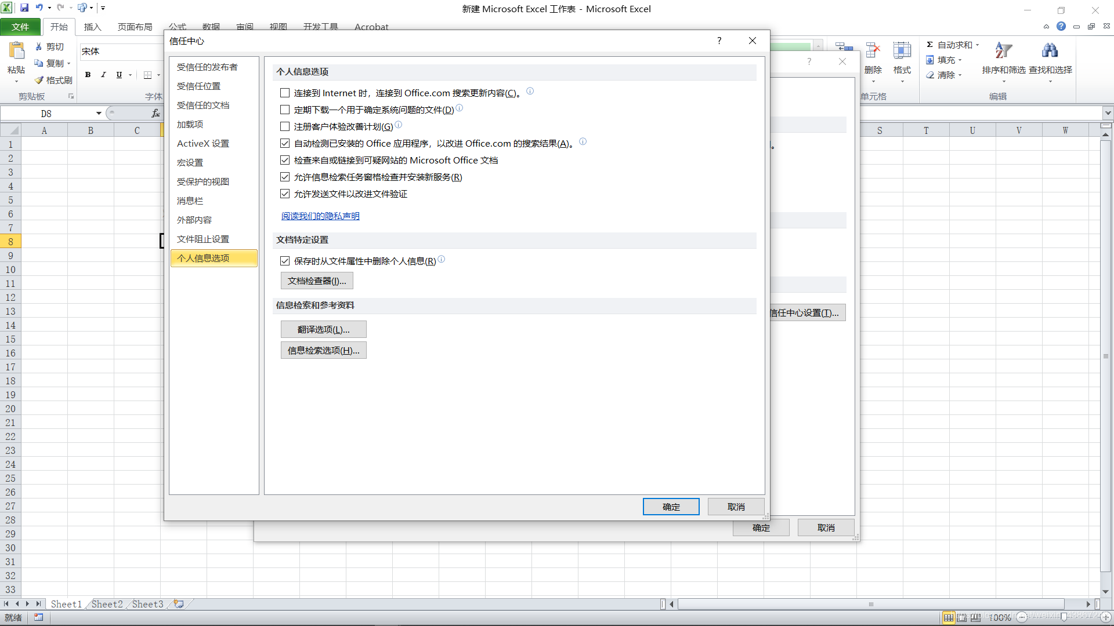Uncheck allow Research pane to install services
This screenshot has height=626, width=1114.
tap(285, 177)
